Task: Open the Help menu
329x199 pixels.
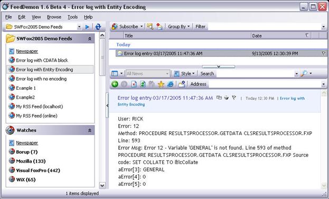Action: tap(88, 17)
